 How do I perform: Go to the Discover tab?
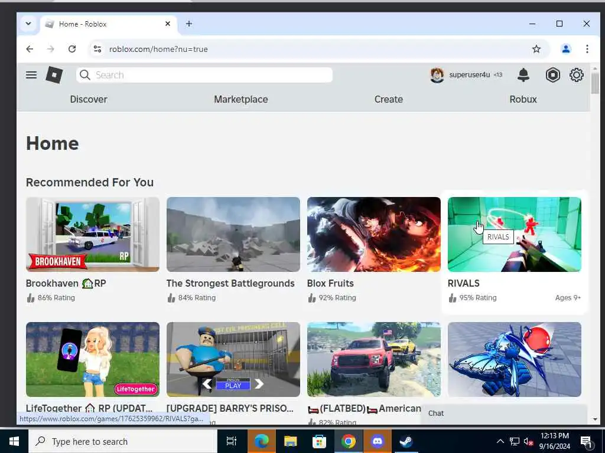coord(89,99)
